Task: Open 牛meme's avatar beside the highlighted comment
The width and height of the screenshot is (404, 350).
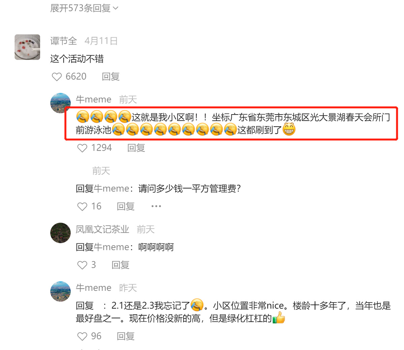Action: [60, 103]
